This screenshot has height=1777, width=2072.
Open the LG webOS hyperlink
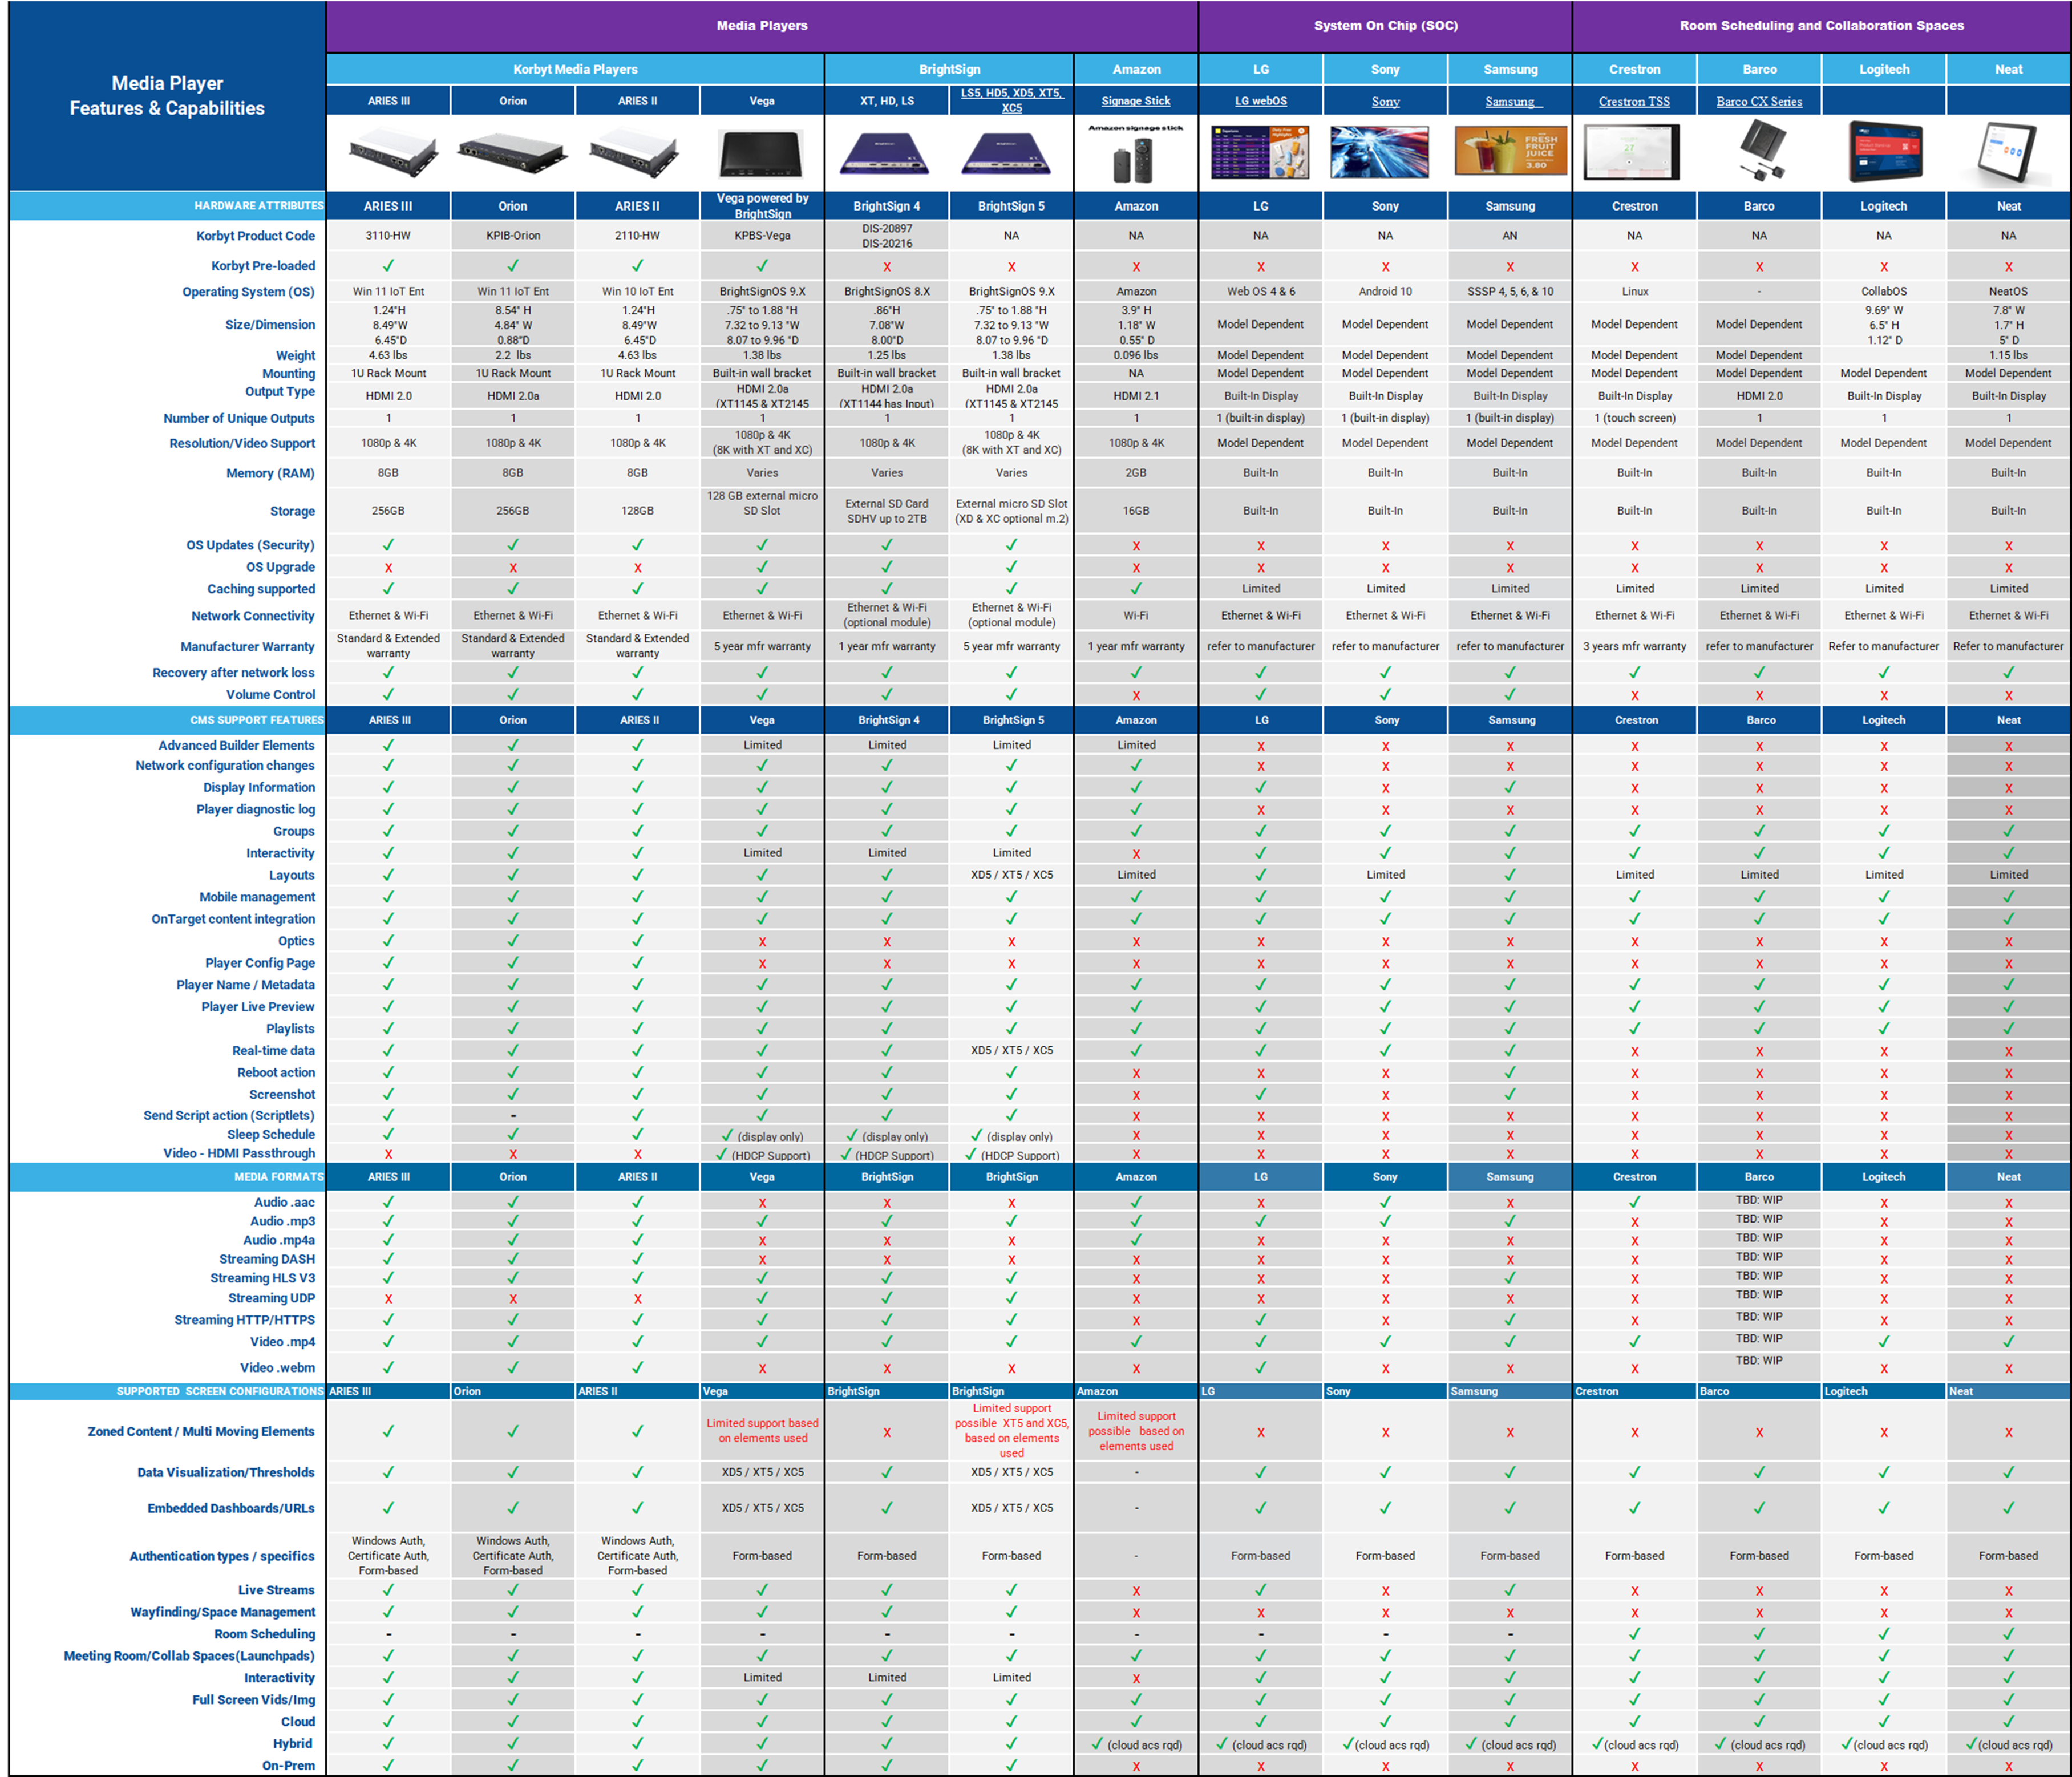click(1260, 101)
